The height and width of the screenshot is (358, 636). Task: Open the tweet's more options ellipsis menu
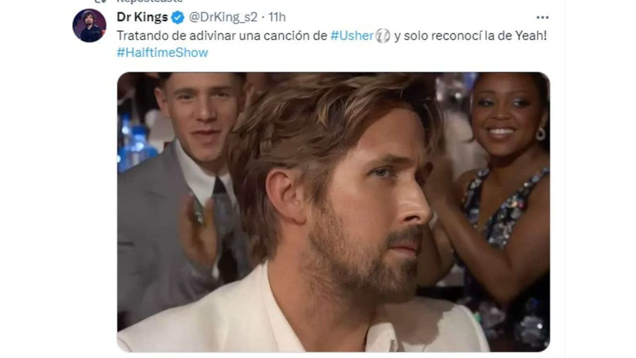(542, 17)
